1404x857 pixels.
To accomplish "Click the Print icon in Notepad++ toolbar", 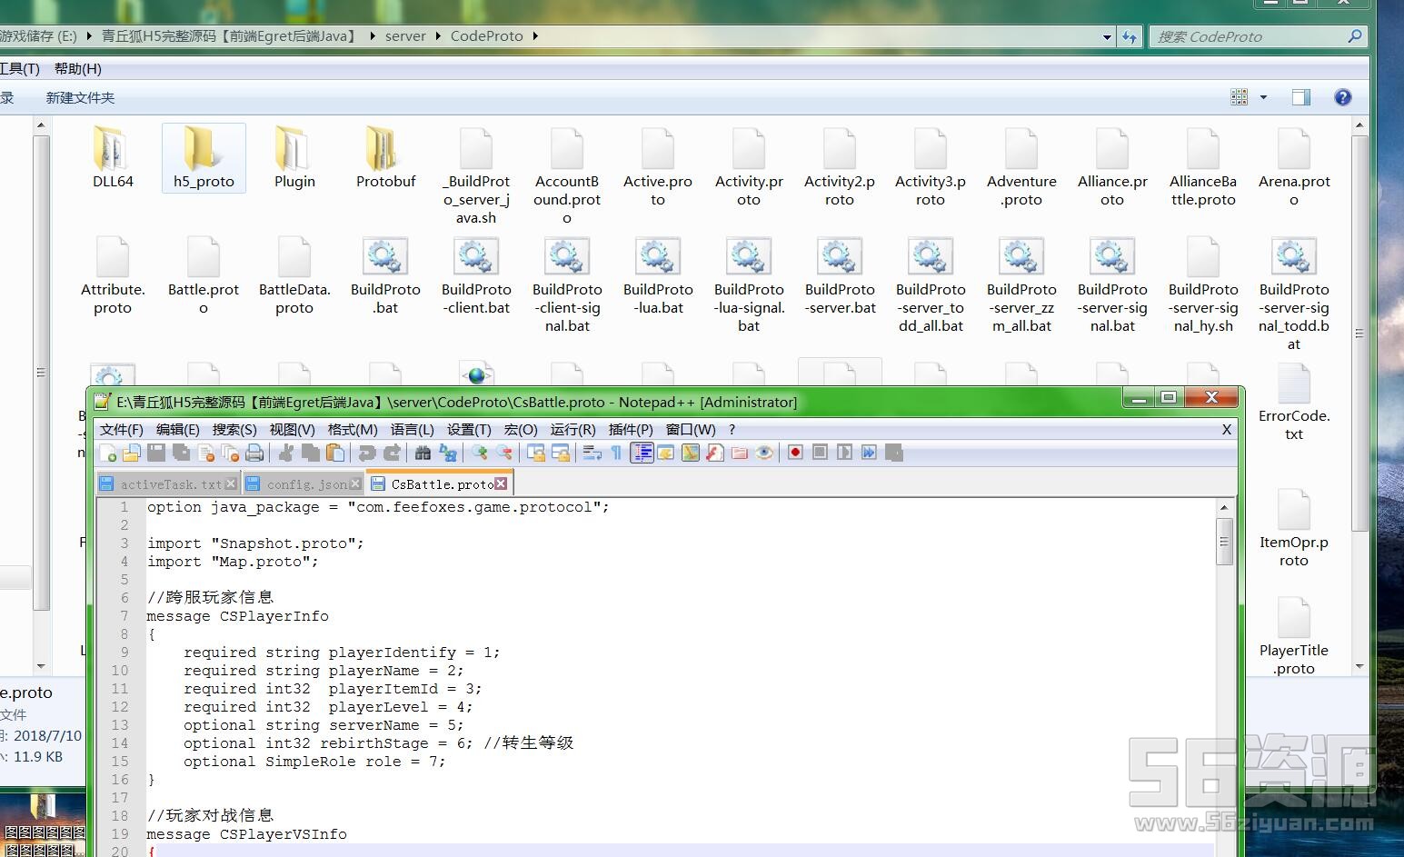I will pos(254,453).
